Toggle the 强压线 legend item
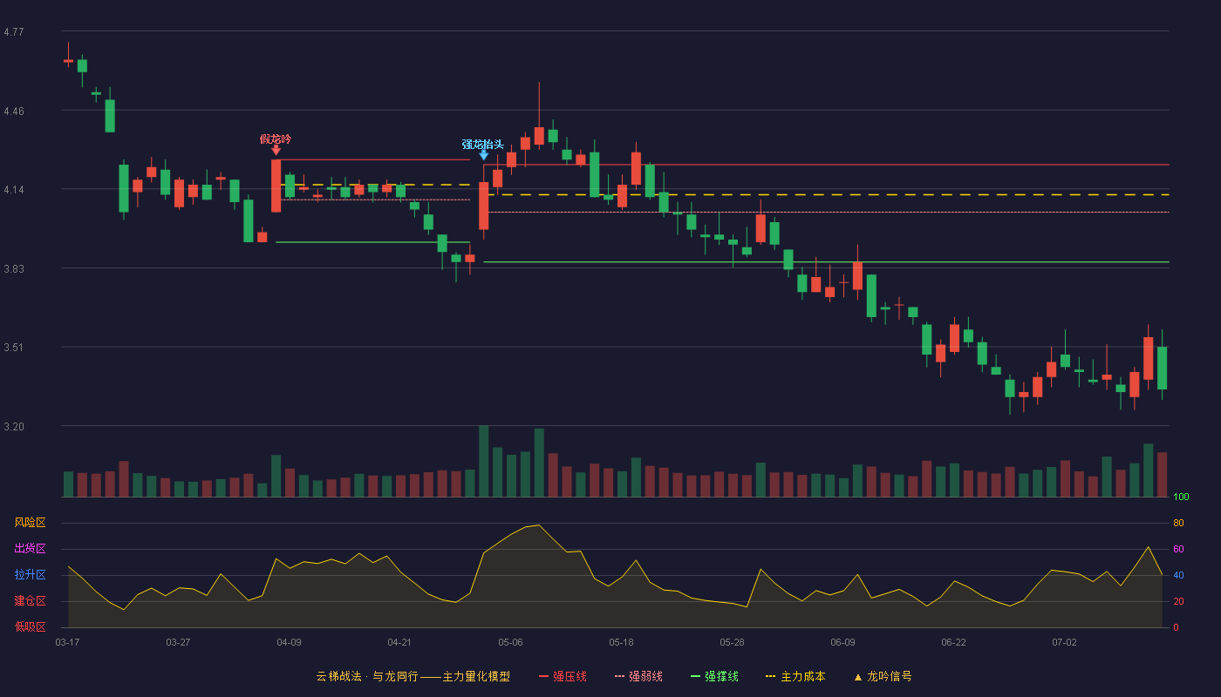The height and width of the screenshot is (697, 1221). point(563,676)
